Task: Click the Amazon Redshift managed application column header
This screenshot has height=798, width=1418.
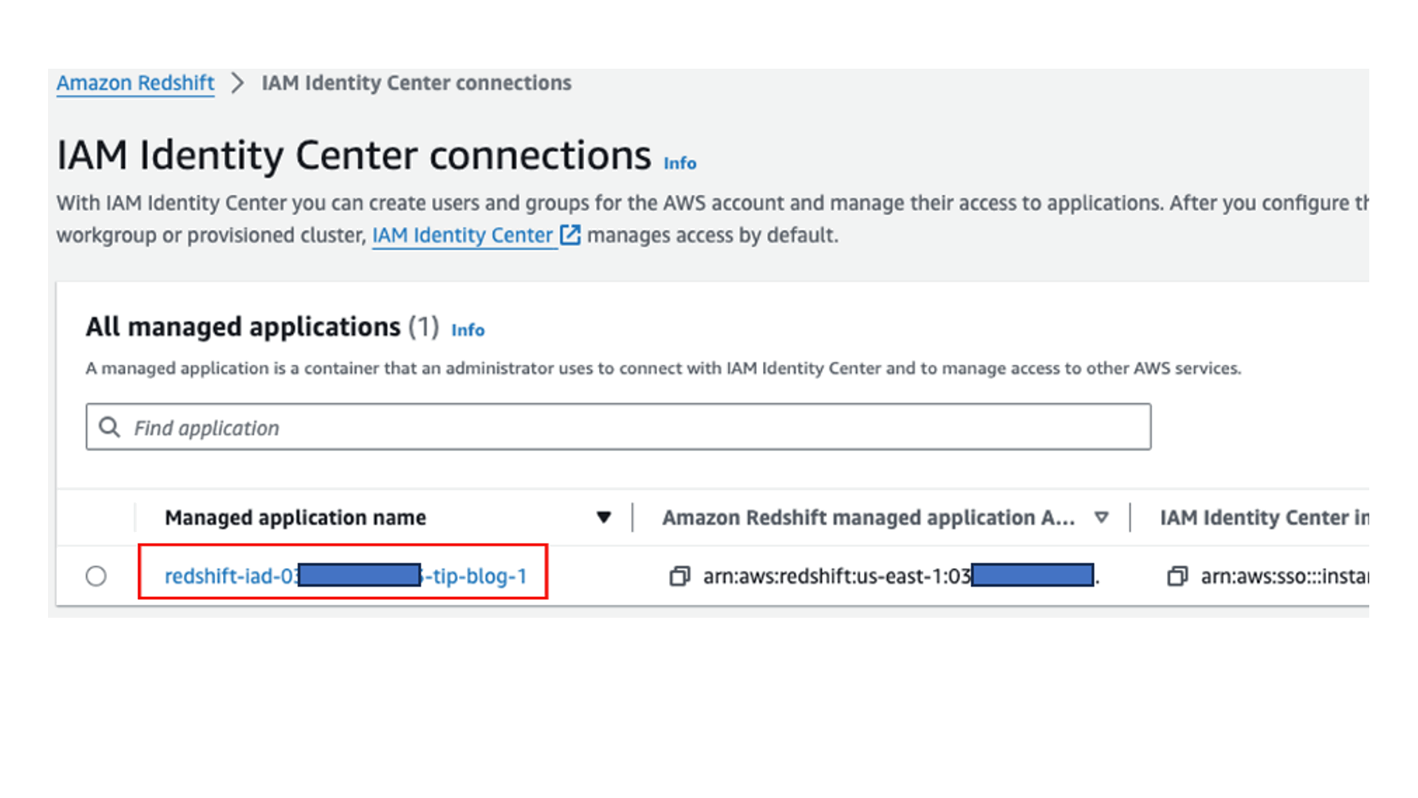Action: [868, 517]
